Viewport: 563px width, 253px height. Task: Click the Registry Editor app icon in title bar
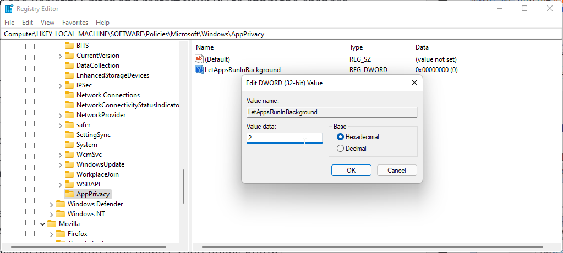tap(9, 9)
